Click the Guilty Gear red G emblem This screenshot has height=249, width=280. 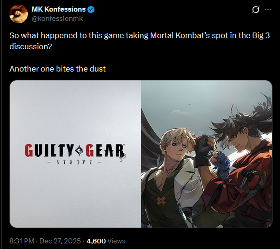click(79, 151)
